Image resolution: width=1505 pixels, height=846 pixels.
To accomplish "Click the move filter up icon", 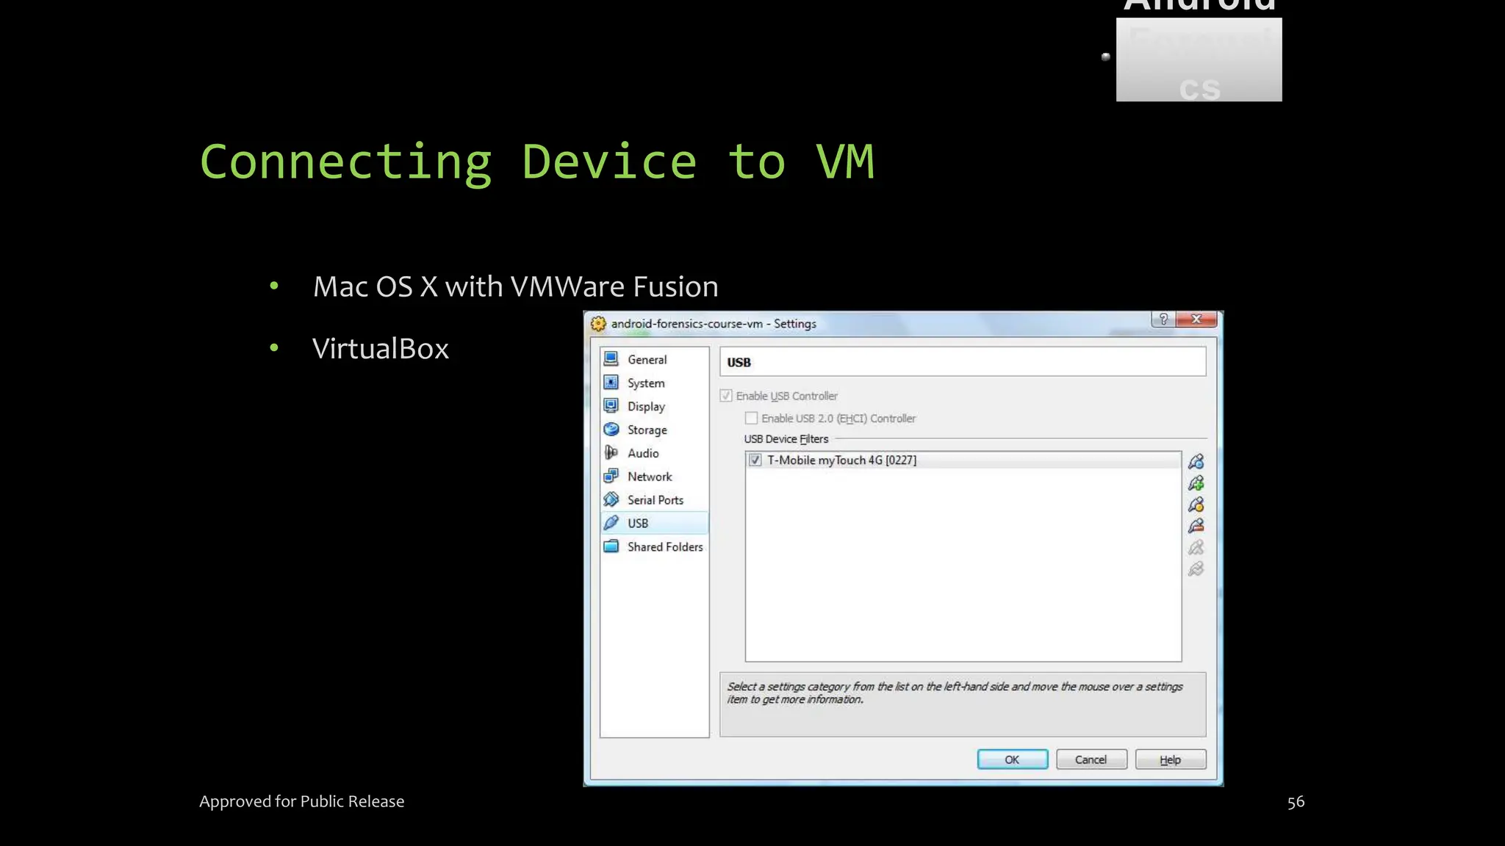I will (x=1196, y=548).
